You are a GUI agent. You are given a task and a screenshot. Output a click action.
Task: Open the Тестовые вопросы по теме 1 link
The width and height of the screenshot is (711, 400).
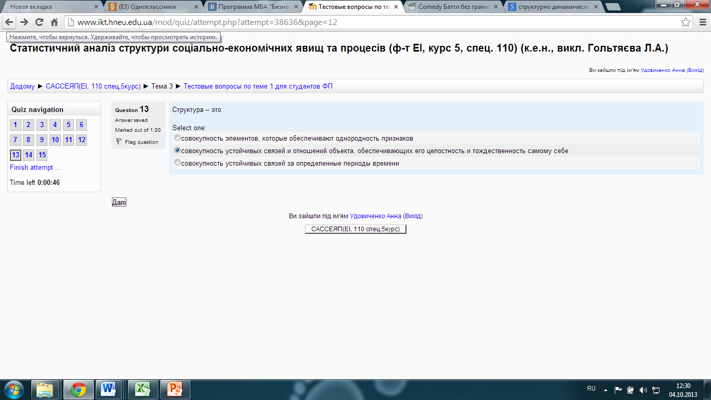coord(258,86)
